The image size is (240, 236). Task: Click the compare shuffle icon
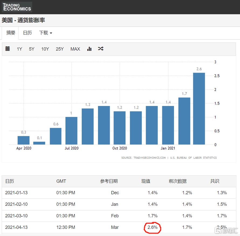click(100, 49)
